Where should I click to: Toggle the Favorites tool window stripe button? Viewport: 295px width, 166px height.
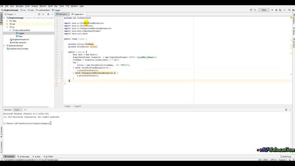(x=1, y=132)
